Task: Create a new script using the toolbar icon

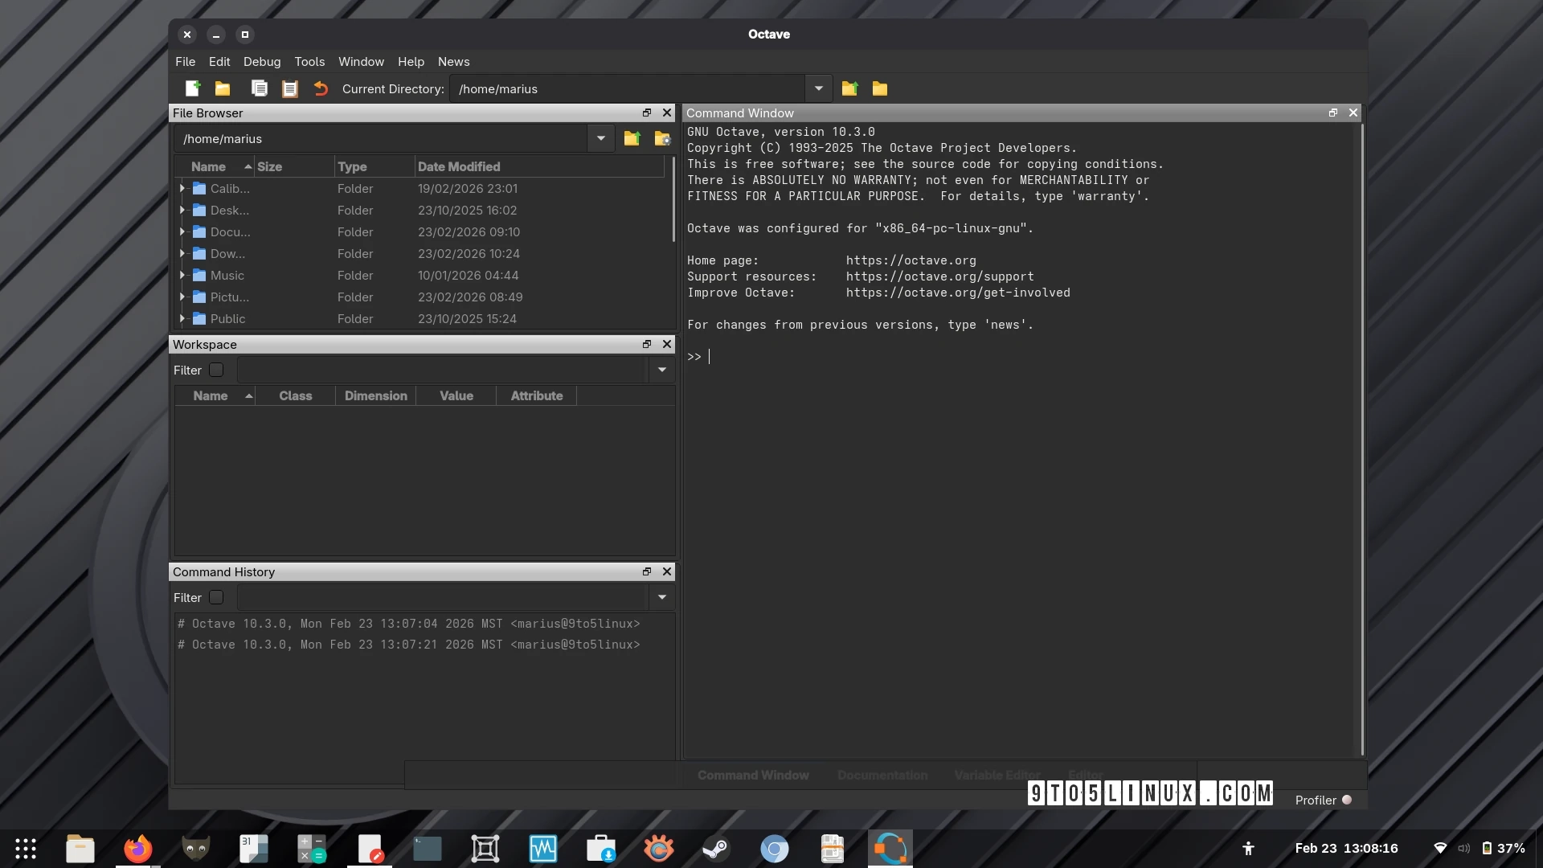Action: pyautogui.click(x=192, y=88)
